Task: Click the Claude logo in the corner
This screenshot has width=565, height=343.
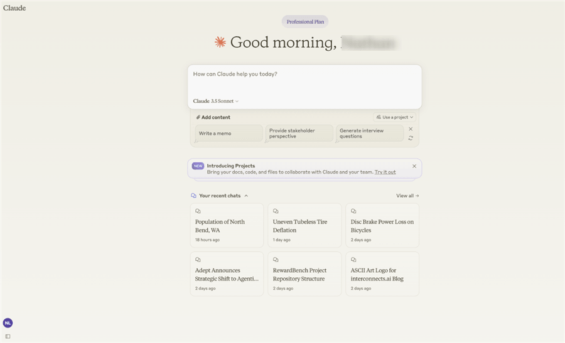Action: (14, 8)
